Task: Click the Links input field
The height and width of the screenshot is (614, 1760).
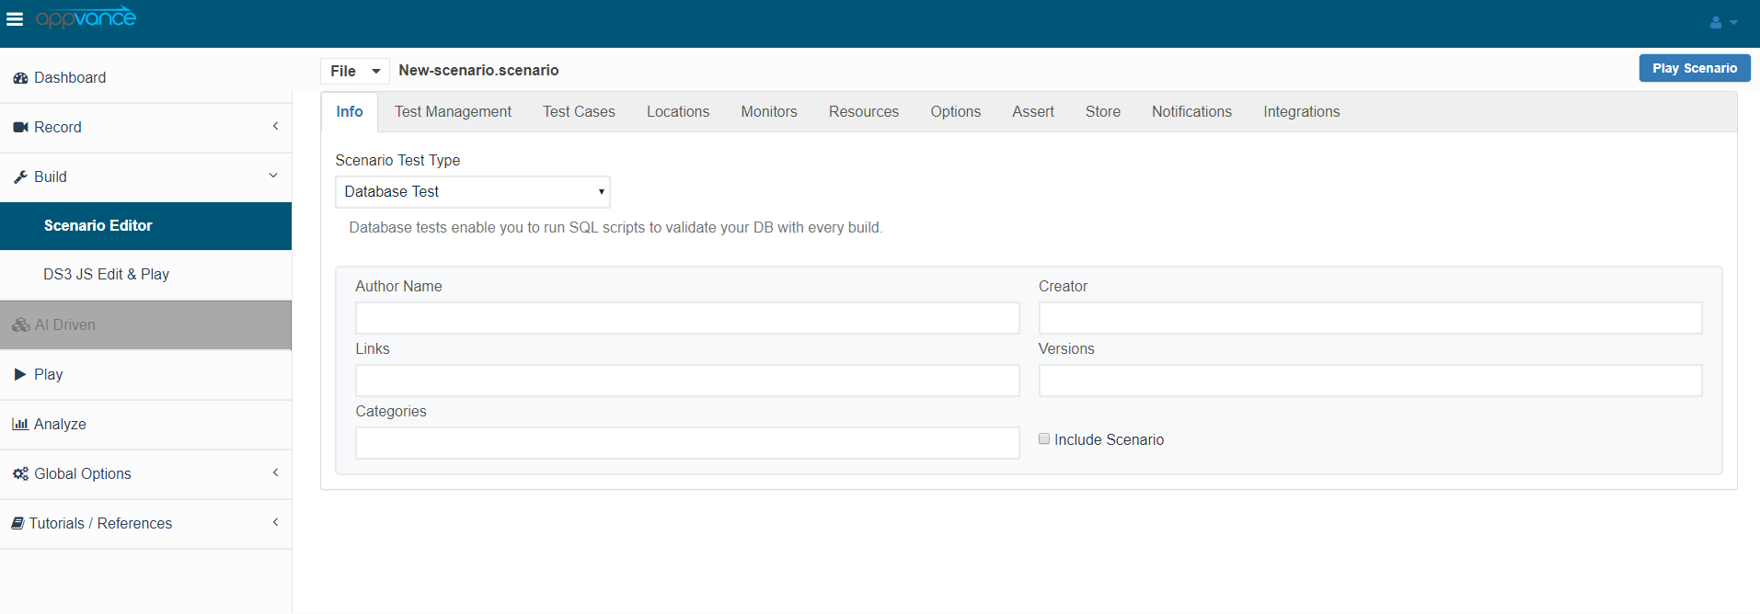Action: click(x=687, y=381)
